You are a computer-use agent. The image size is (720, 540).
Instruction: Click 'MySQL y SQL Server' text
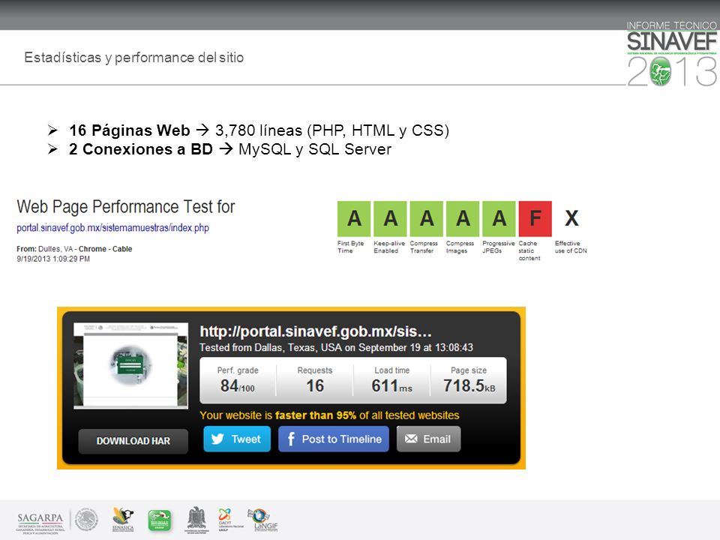[315, 149]
